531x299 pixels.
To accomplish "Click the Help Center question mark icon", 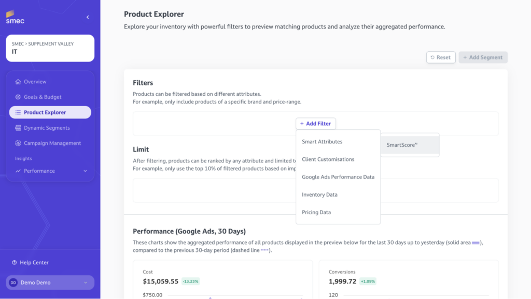I will 15,263.
